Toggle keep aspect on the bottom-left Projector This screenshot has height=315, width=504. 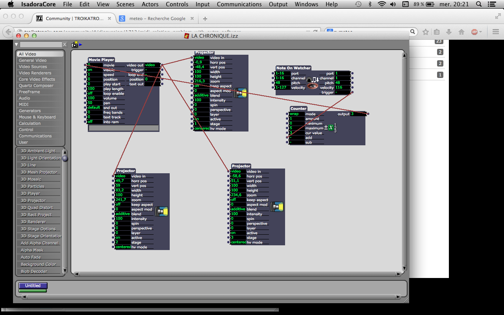(123, 205)
